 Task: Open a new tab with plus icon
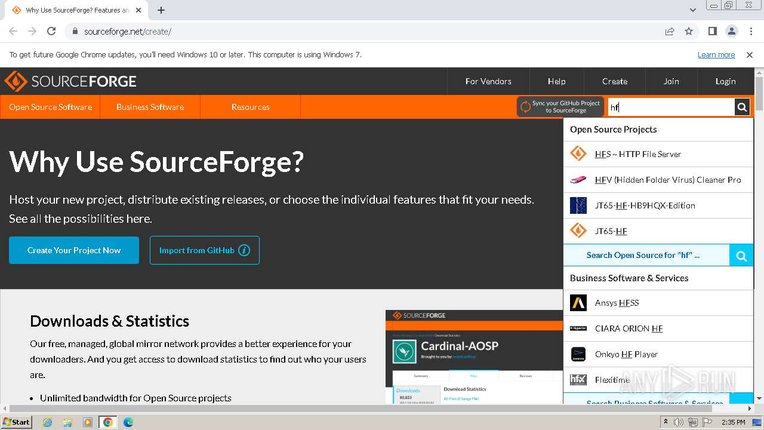coord(161,10)
